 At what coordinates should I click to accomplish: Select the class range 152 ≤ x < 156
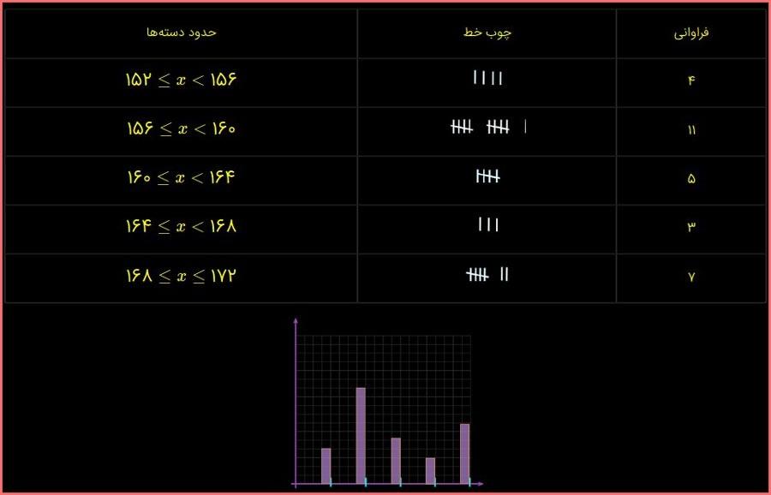[x=181, y=80]
